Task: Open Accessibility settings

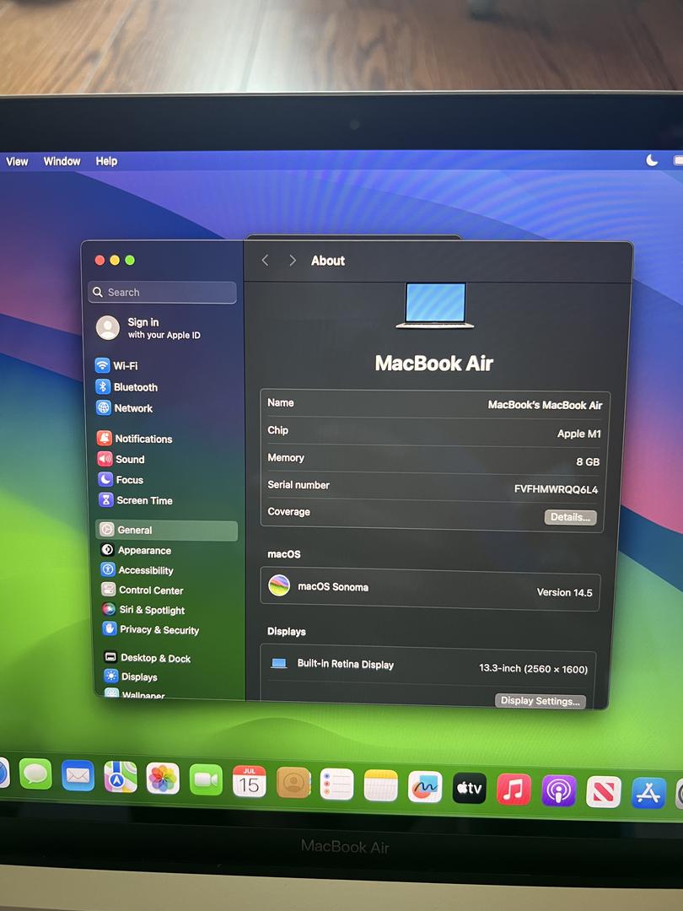Action: tap(137, 570)
